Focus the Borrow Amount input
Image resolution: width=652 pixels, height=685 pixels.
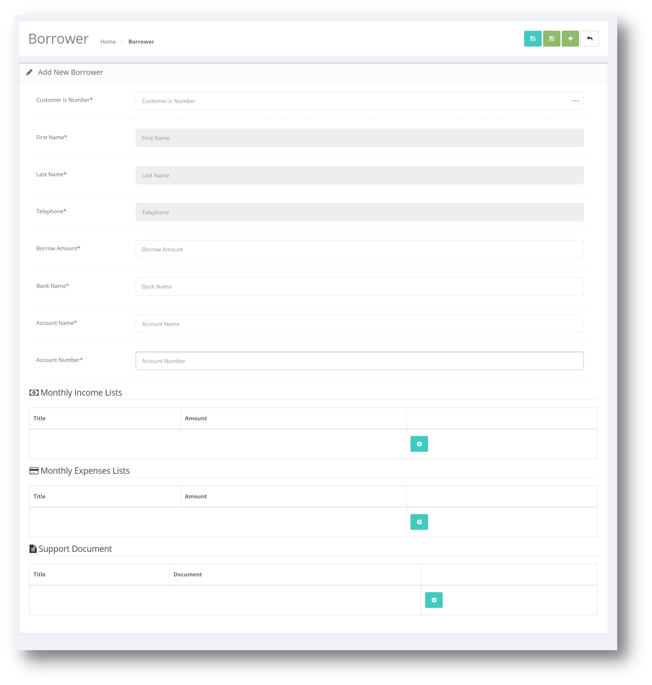coord(360,249)
